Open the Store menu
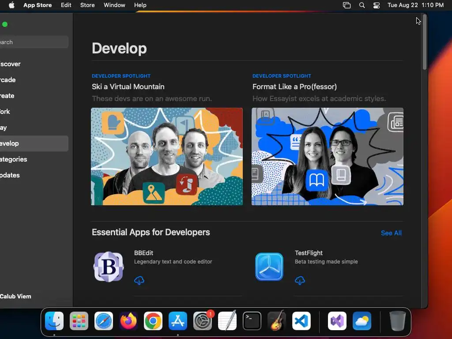This screenshot has width=452, height=339. pos(87,5)
